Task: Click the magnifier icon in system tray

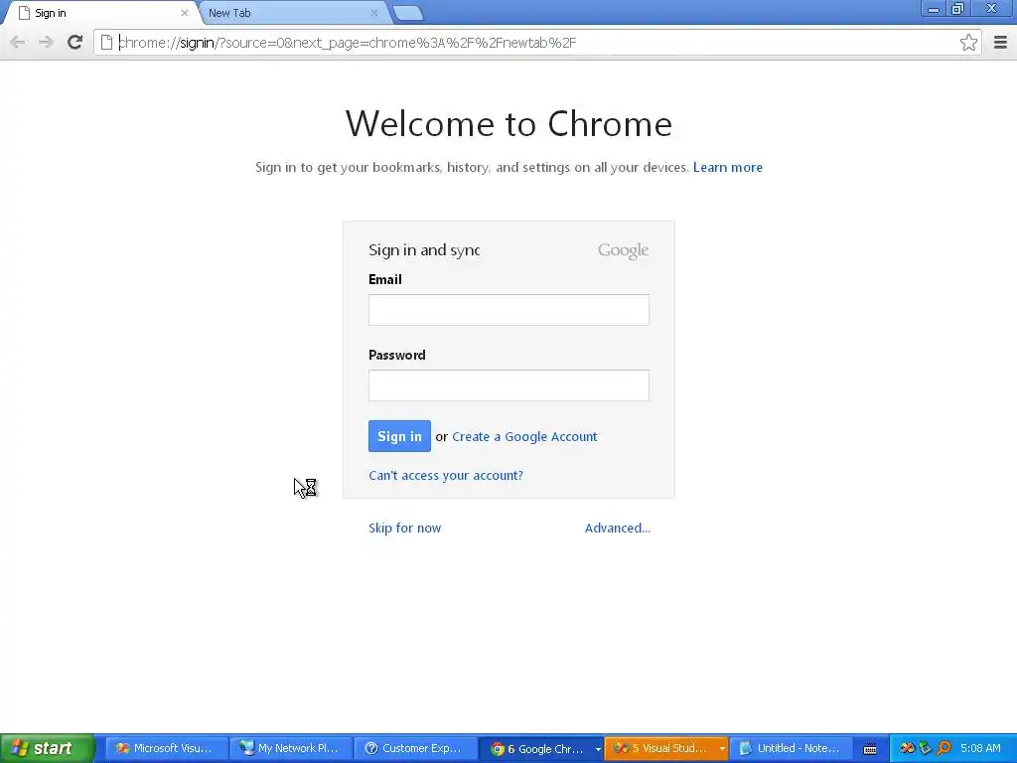Action: (944, 748)
